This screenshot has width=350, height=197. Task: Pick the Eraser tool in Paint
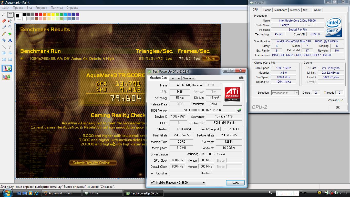(x=4, y=21)
